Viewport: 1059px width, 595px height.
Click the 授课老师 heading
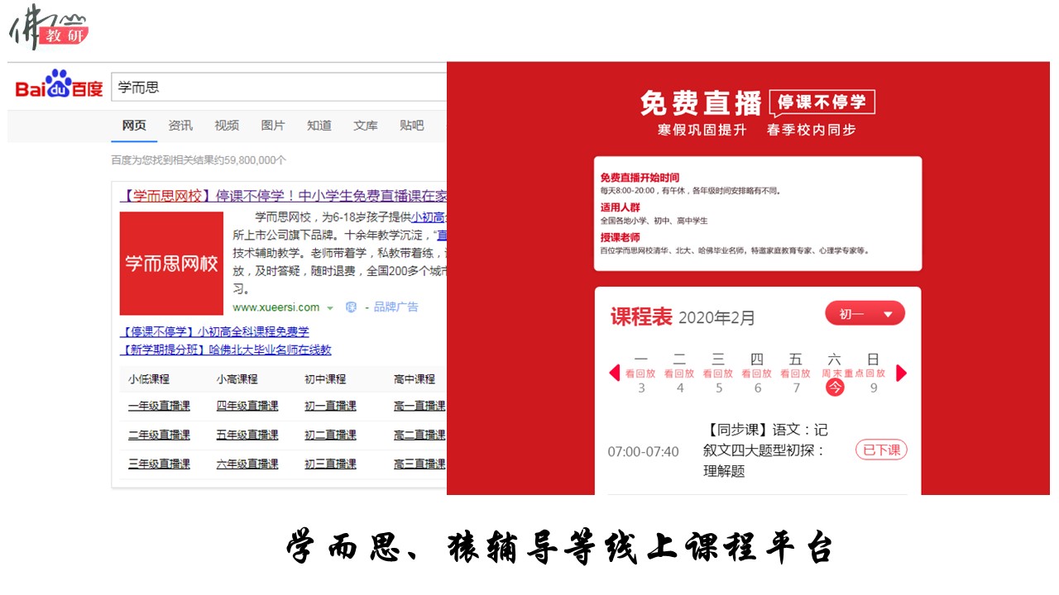(x=621, y=237)
